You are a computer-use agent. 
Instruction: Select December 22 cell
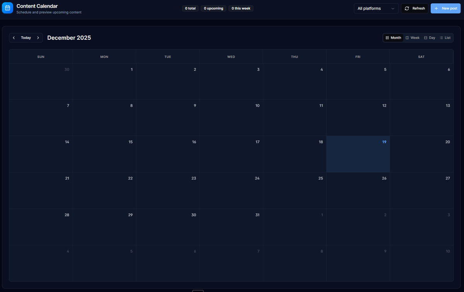(104, 190)
